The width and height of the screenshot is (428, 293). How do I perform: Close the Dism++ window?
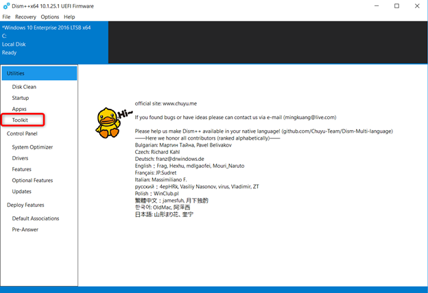(x=417, y=5)
